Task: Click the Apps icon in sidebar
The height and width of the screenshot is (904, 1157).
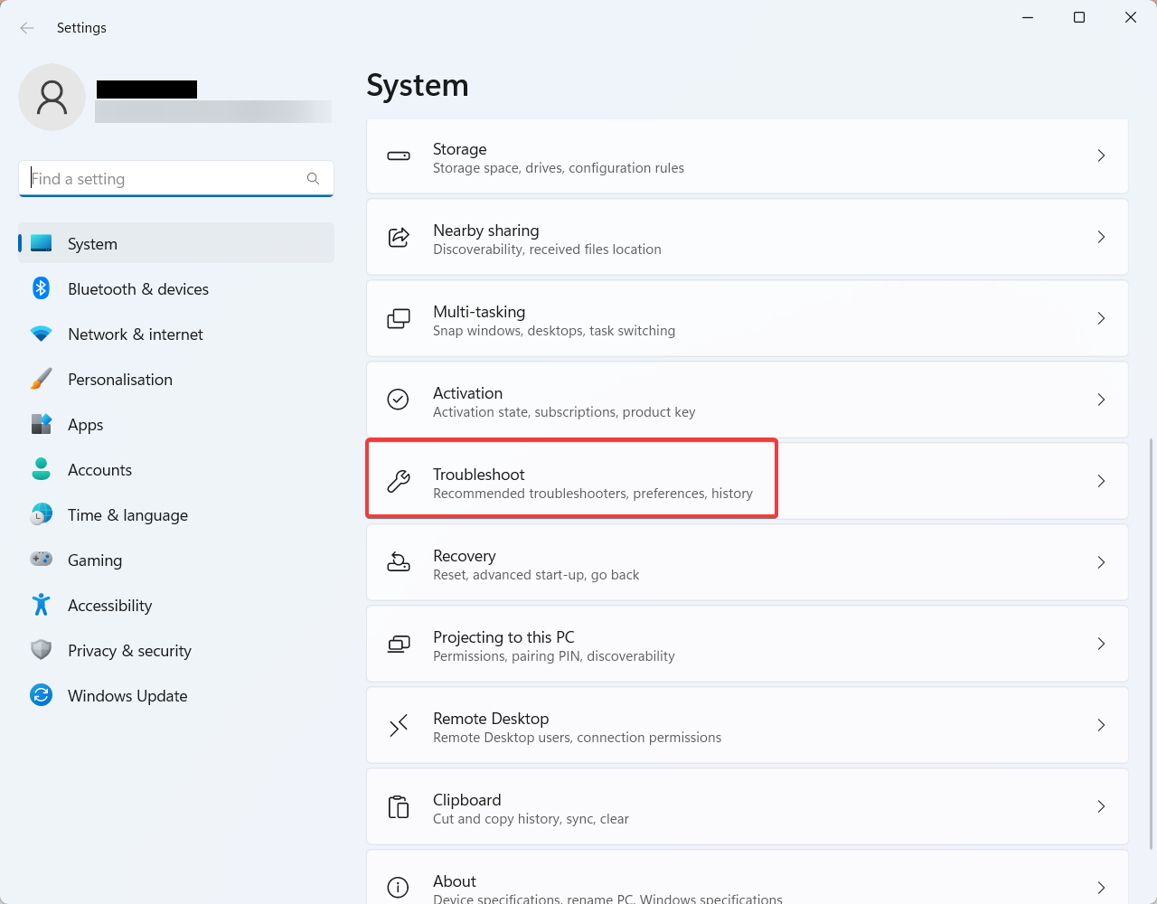Action: pos(41,424)
